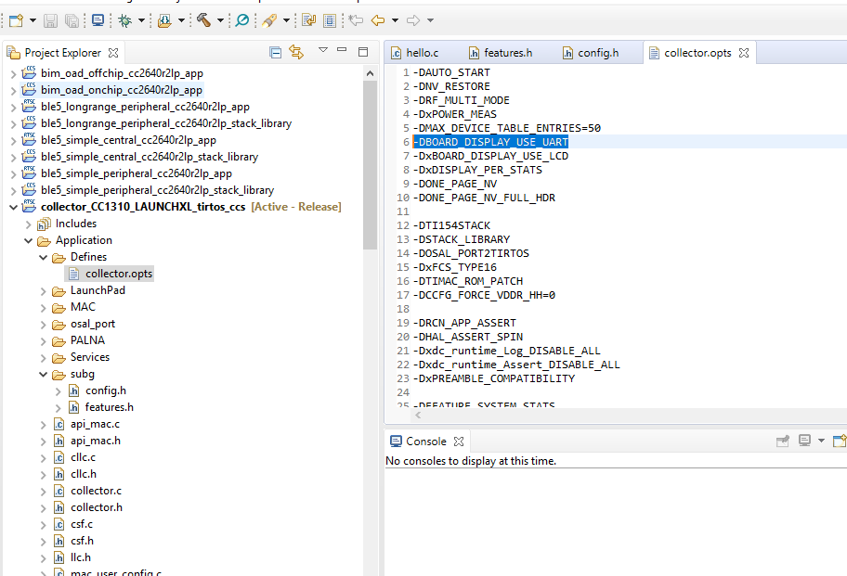This screenshot has height=576, width=847.
Task: Collapse the subg folder
Action: pyautogui.click(x=44, y=374)
